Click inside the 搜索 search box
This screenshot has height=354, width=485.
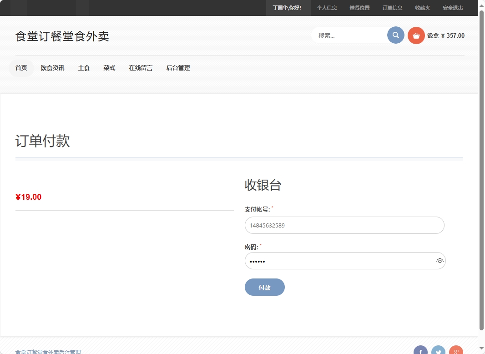tap(350, 35)
